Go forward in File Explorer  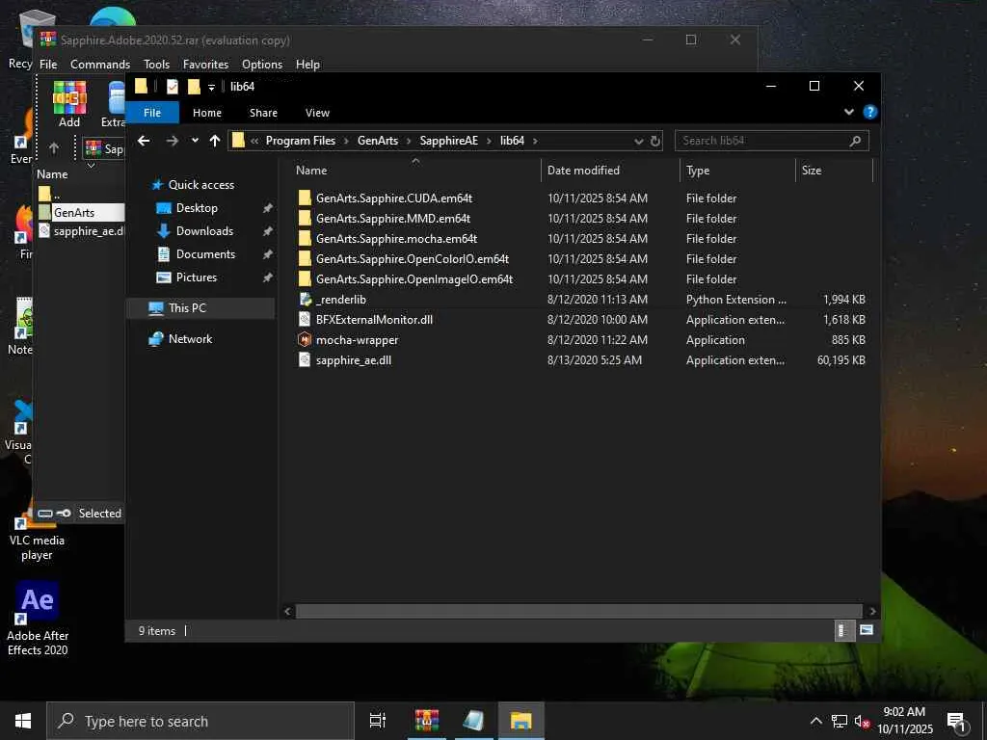[172, 141]
